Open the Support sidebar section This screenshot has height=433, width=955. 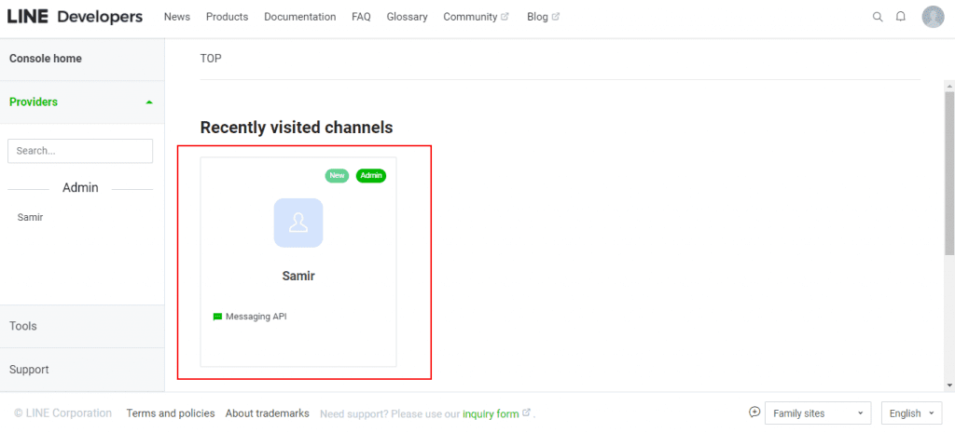tap(82, 370)
